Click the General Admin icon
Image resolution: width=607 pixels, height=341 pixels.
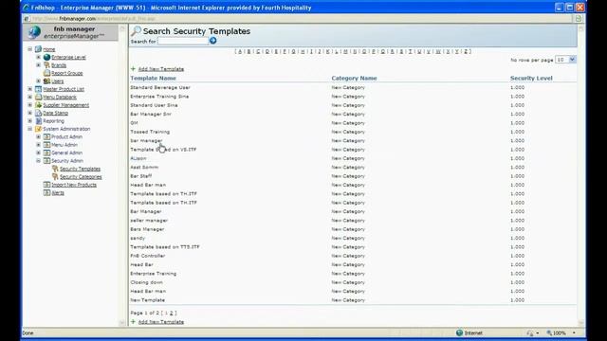pyautogui.click(x=46, y=153)
